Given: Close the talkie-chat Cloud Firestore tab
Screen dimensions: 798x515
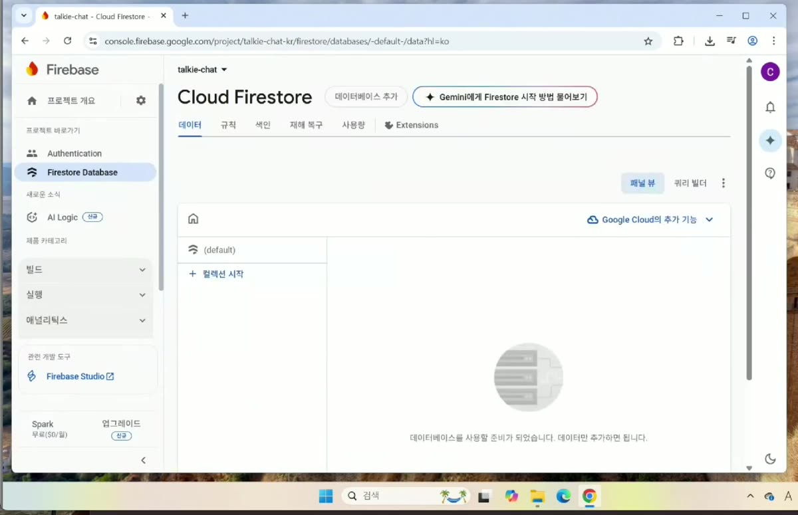Looking at the screenshot, I should 164,16.
